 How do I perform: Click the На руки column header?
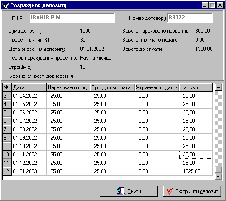[196, 87]
